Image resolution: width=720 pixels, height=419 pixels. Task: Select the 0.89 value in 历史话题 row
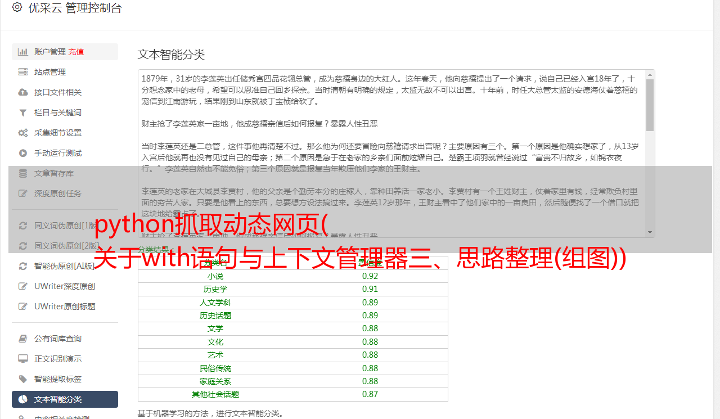click(x=370, y=316)
